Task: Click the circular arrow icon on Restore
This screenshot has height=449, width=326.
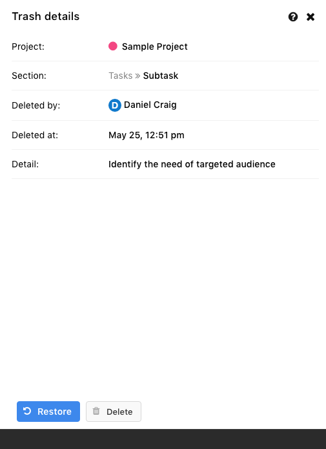Action: (x=27, y=411)
